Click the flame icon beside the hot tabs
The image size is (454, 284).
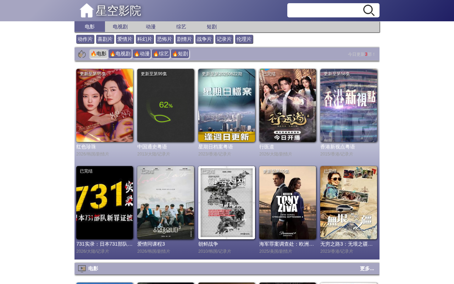82,54
